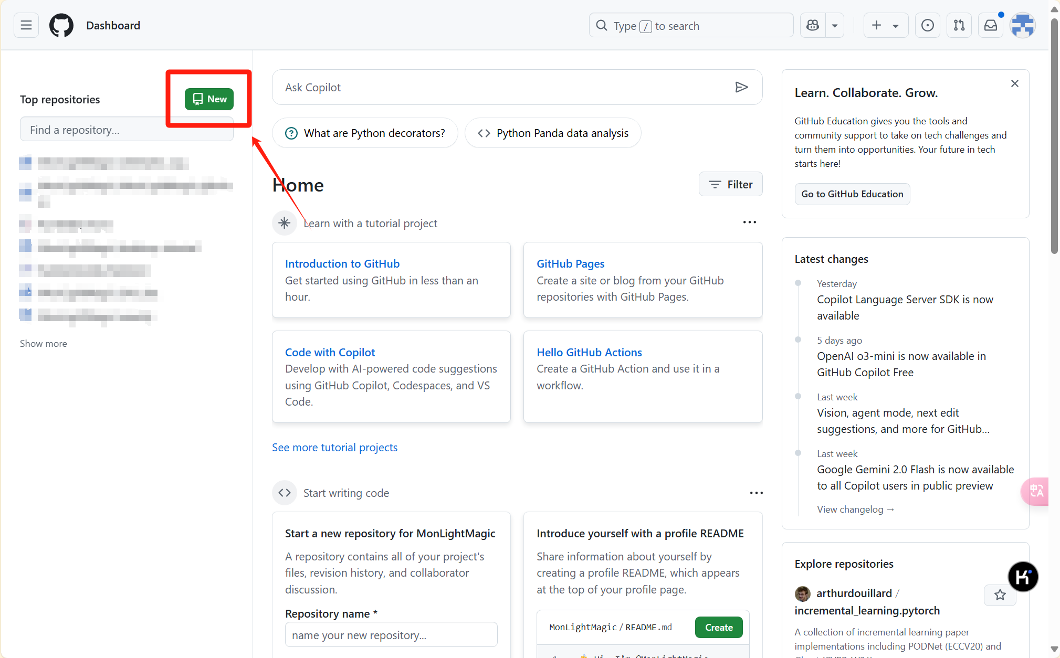The height and width of the screenshot is (658, 1060).
Task: Open Code with Copilot tutorial
Action: 330,352
